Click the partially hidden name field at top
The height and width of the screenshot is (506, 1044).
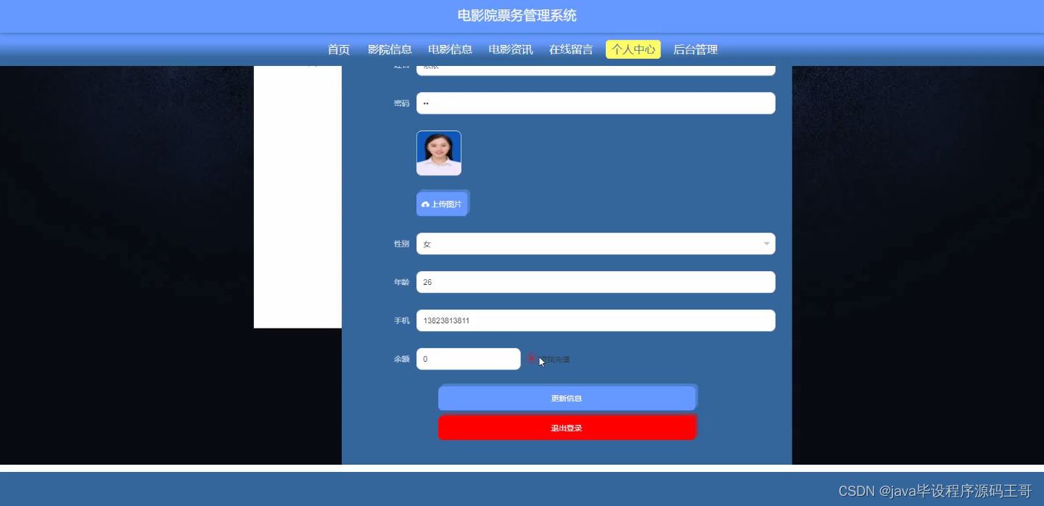coord(596,70)
